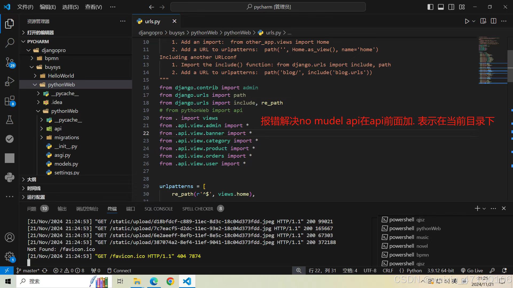This screenshot has height=288, width=513.
Task: Open models.py in the explorer
Action: coord(66,164)
